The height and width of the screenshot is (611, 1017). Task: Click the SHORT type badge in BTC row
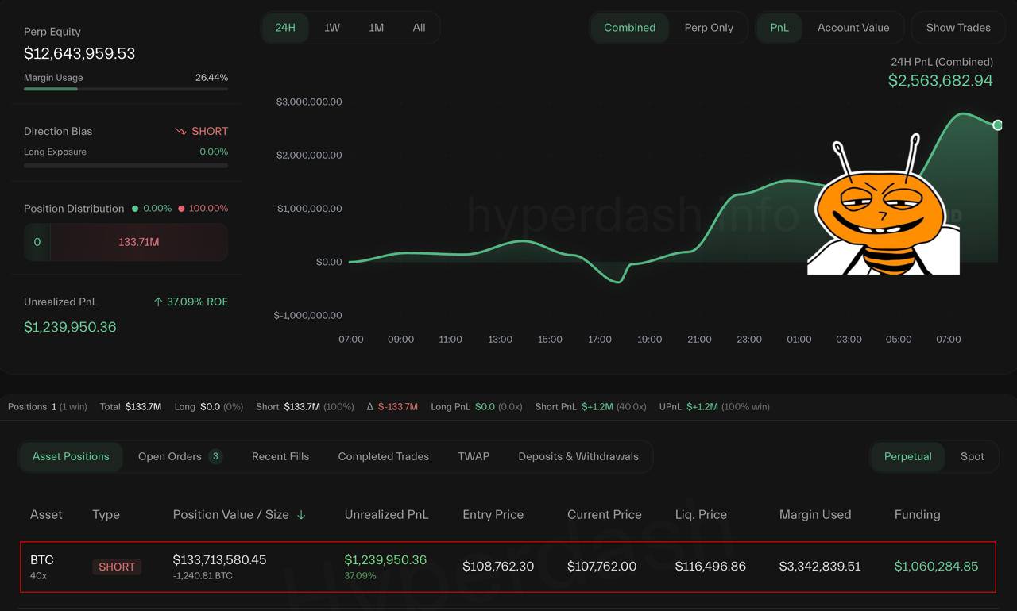pyautogui.click(x=117, y=567)
